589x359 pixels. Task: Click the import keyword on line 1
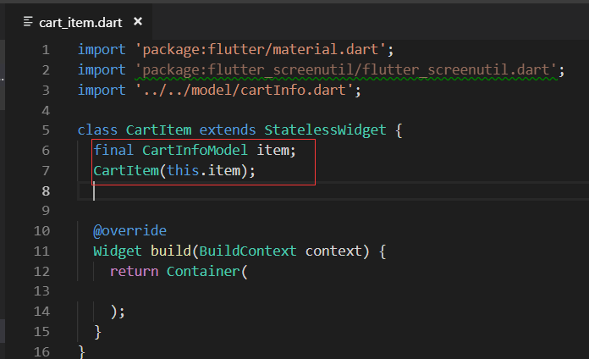(x=102, y=50)
